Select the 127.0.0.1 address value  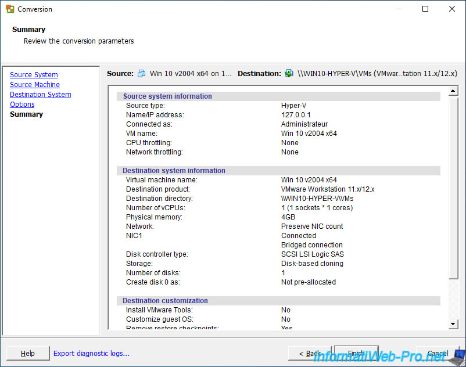296,115
